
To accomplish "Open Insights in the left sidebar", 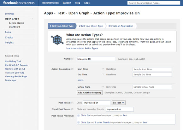I will pos(9,43).
